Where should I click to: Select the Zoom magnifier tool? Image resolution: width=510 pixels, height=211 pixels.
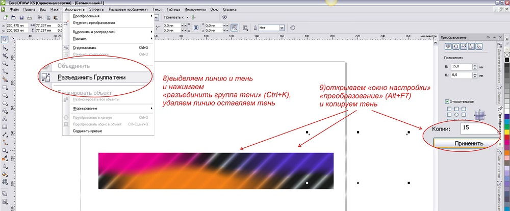tap(5, 63)
